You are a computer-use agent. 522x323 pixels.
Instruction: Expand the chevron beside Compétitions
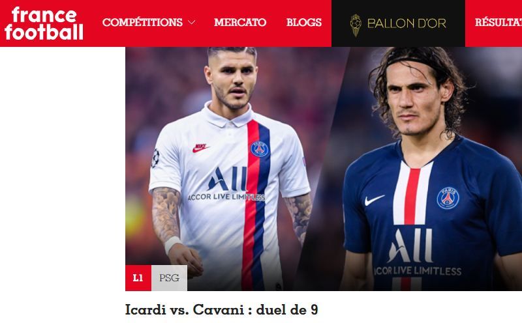click(x=191, y=23)
